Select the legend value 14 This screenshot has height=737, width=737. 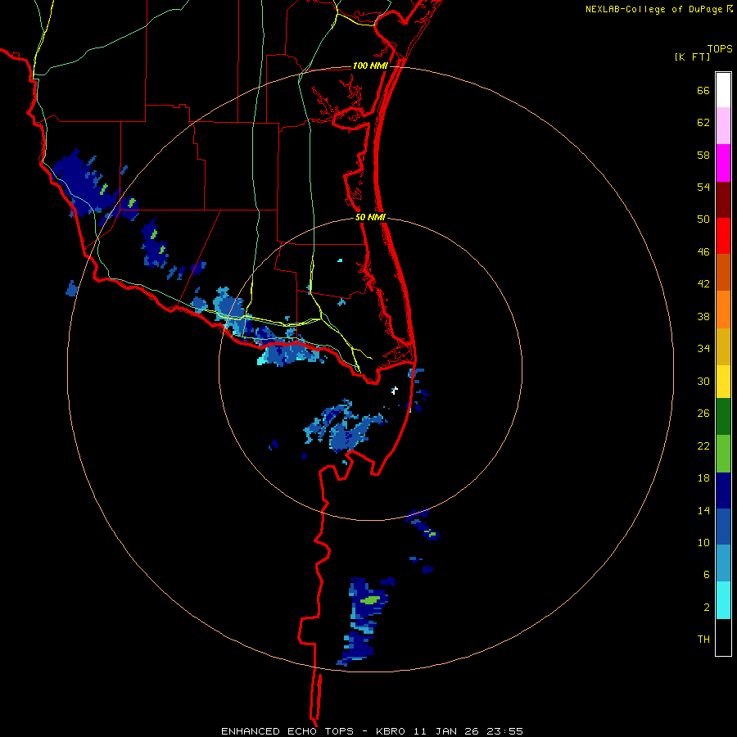tap(703, 510)
